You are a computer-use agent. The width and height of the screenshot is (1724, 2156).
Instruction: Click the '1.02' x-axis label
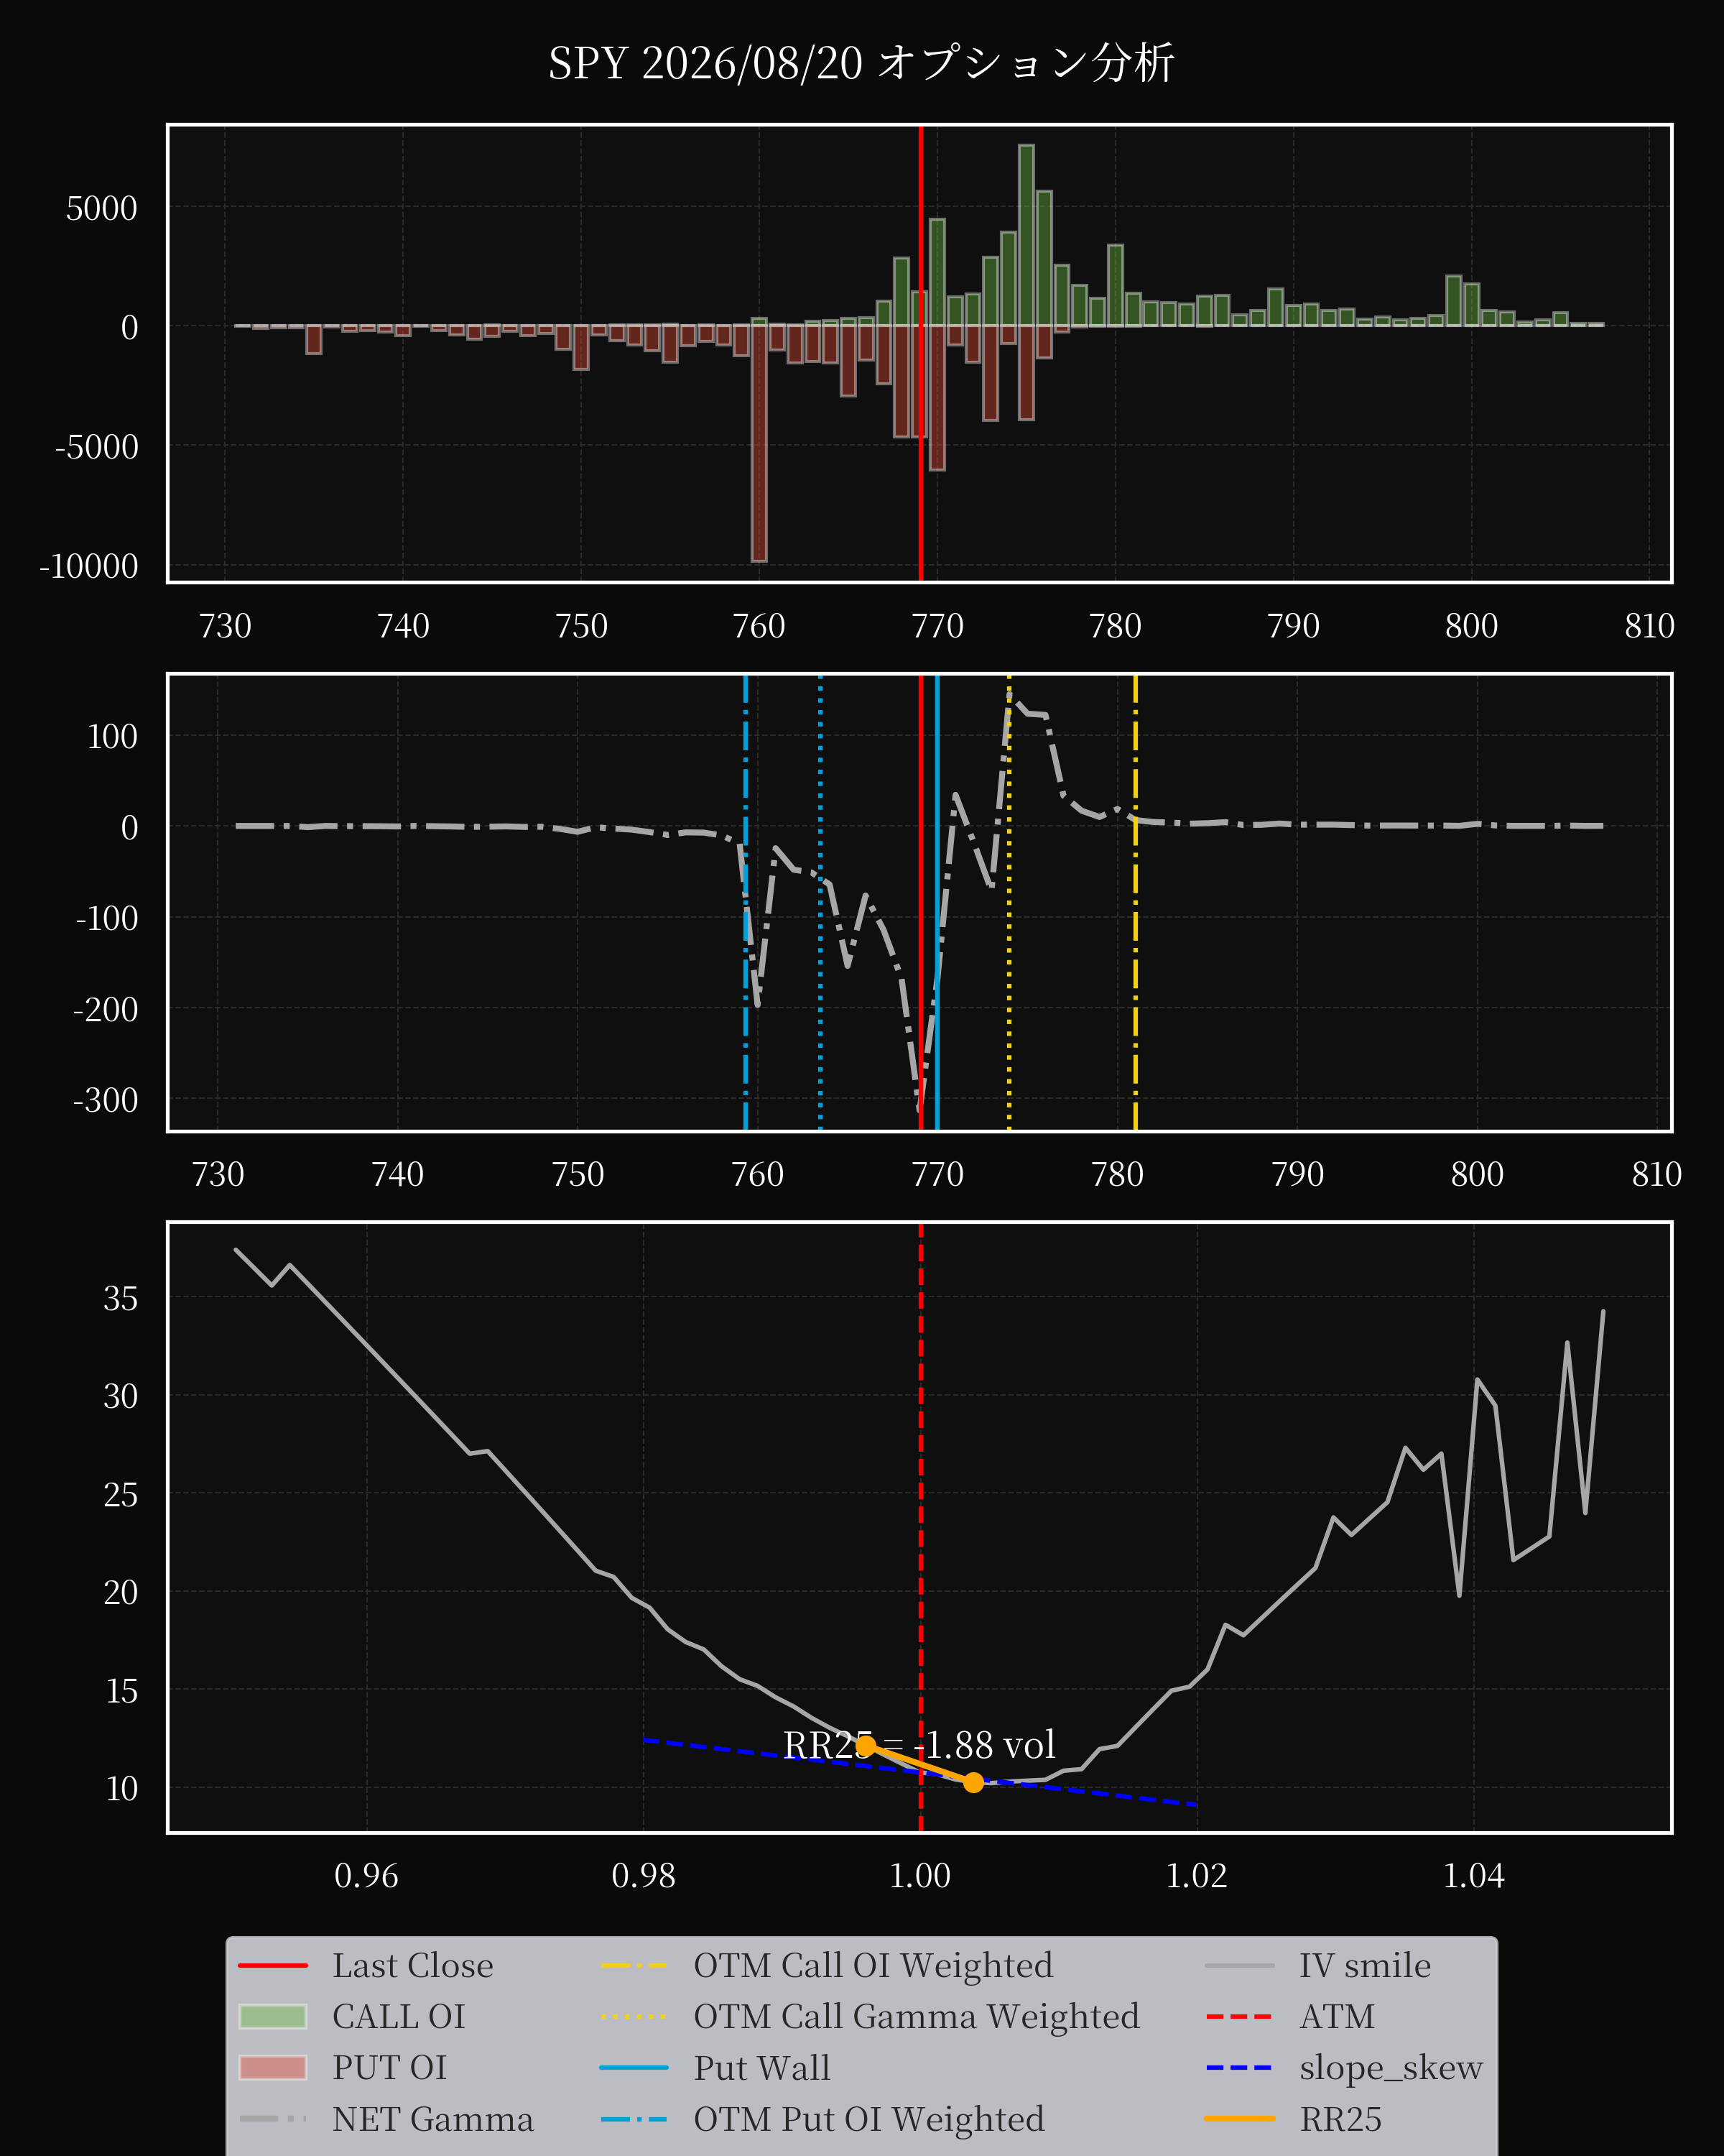(x=1196, y=1875)
